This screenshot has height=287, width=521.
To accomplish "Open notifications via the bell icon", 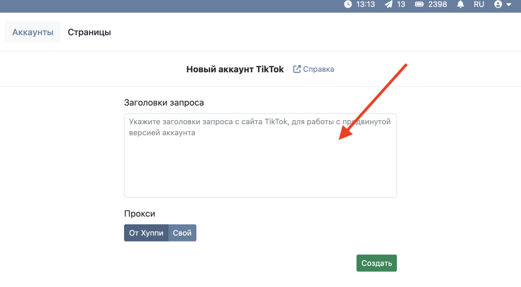I will pyautogui.click(x=461, y=4).
